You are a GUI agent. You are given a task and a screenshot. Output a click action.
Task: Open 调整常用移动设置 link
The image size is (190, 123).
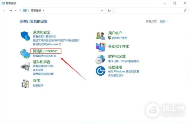tap(43, 74)
